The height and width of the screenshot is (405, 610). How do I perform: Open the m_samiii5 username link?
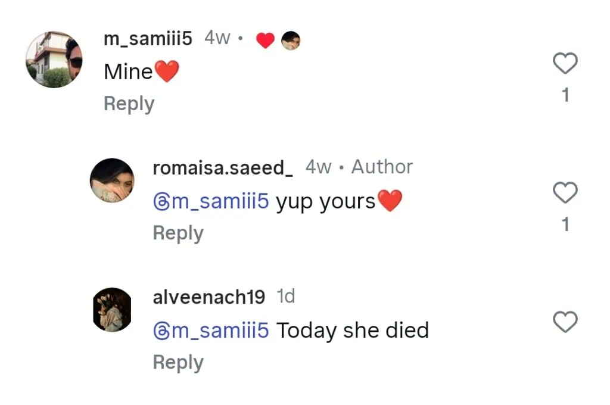(x=148, y=39)
